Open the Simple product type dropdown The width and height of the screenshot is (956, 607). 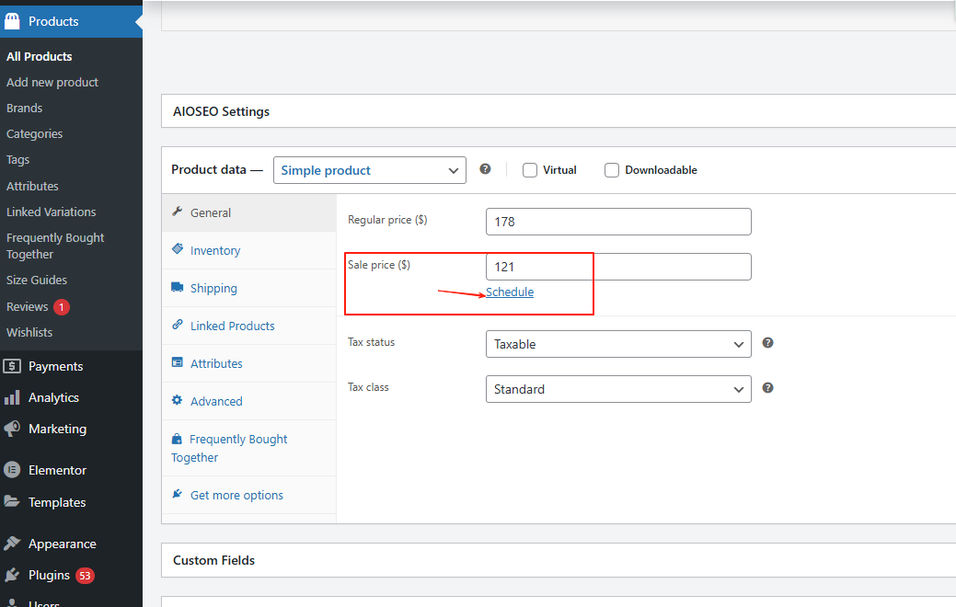(x=369, y=170)
